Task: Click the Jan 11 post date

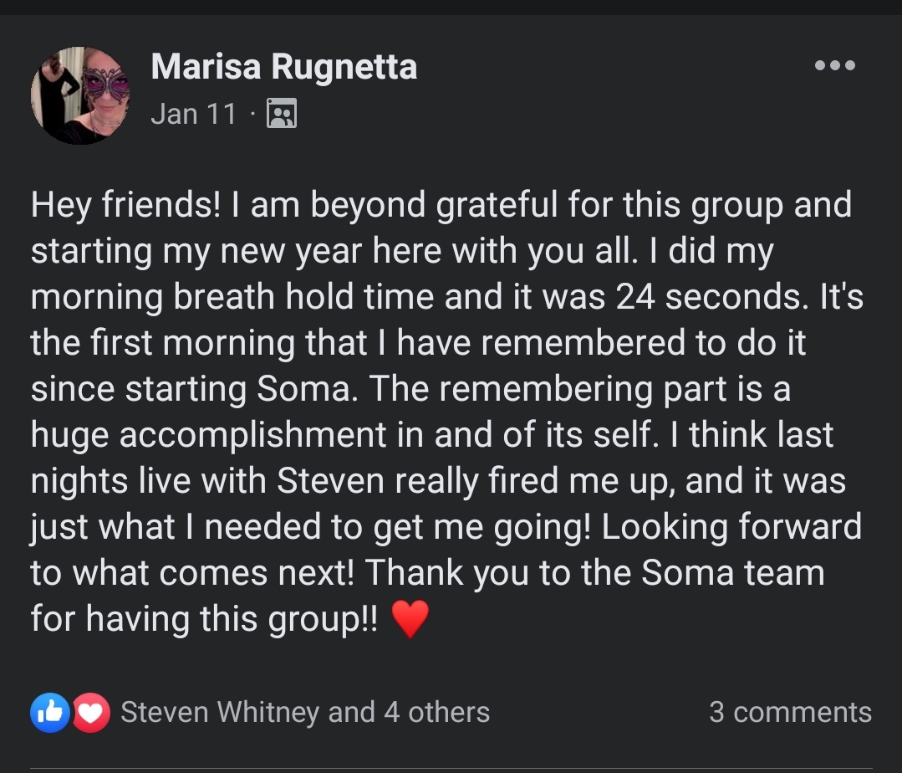Action: click(194, 113)
